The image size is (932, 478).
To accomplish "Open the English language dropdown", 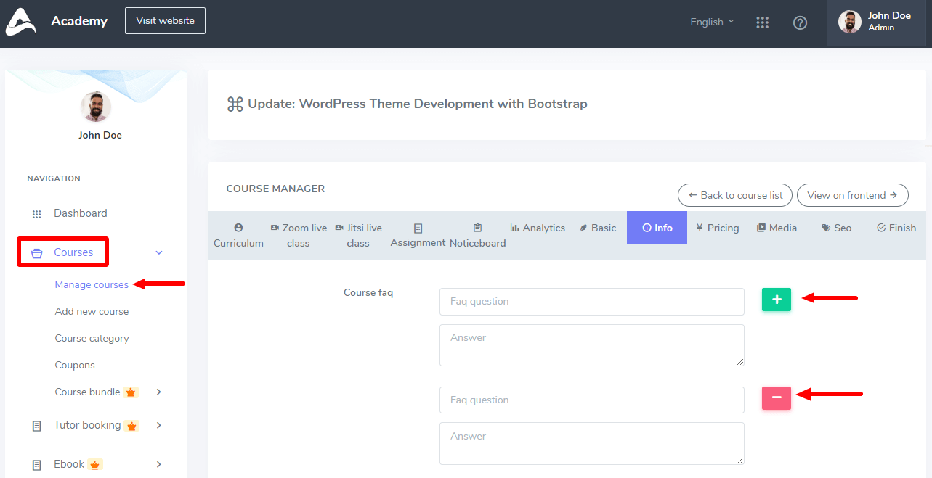I will [x=712, y=22].
